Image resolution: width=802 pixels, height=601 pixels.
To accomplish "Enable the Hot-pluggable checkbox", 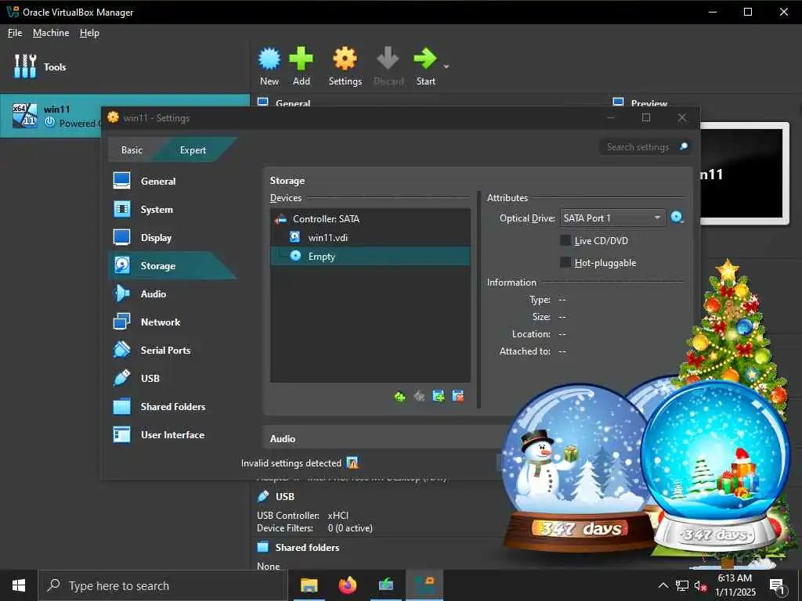I will [565, 263].
